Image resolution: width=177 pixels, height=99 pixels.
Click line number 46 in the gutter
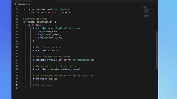point(17,85)
